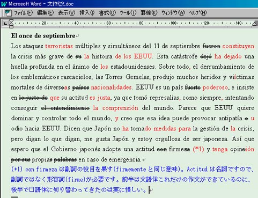
Task: Click the tab stop selector on ruler
Action: [5, 24]
